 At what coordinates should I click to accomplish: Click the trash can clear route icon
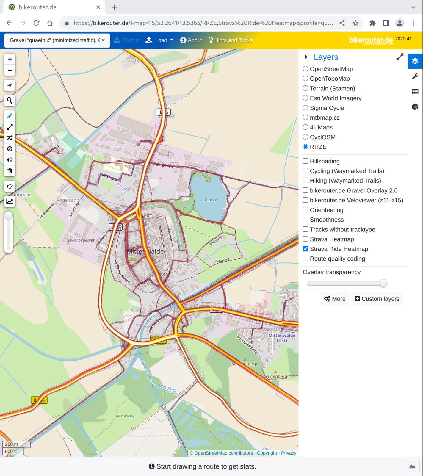(10, 171)
